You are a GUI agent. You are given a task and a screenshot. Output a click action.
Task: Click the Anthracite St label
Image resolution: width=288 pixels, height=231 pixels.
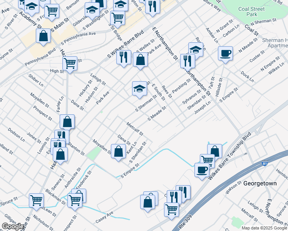(x=72, y=178)
